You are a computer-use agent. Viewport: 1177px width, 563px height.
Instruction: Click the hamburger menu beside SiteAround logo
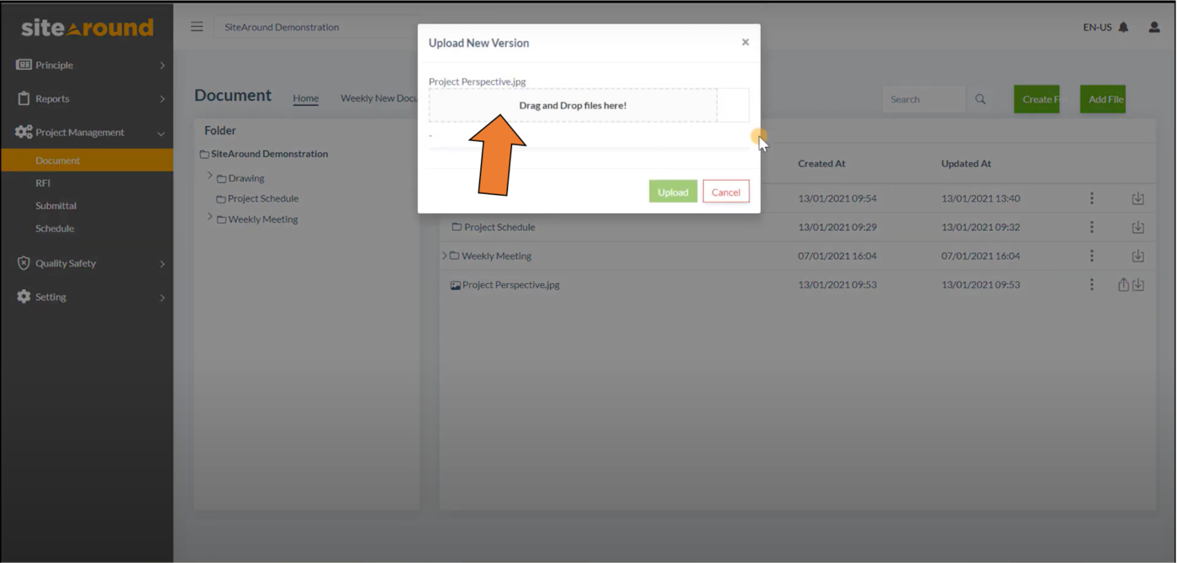[196, 26]
